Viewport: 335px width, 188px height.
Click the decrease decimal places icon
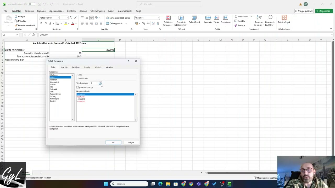(158, 23)
